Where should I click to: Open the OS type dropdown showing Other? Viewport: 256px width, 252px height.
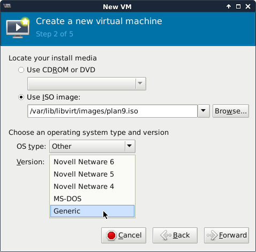[92, 146]
